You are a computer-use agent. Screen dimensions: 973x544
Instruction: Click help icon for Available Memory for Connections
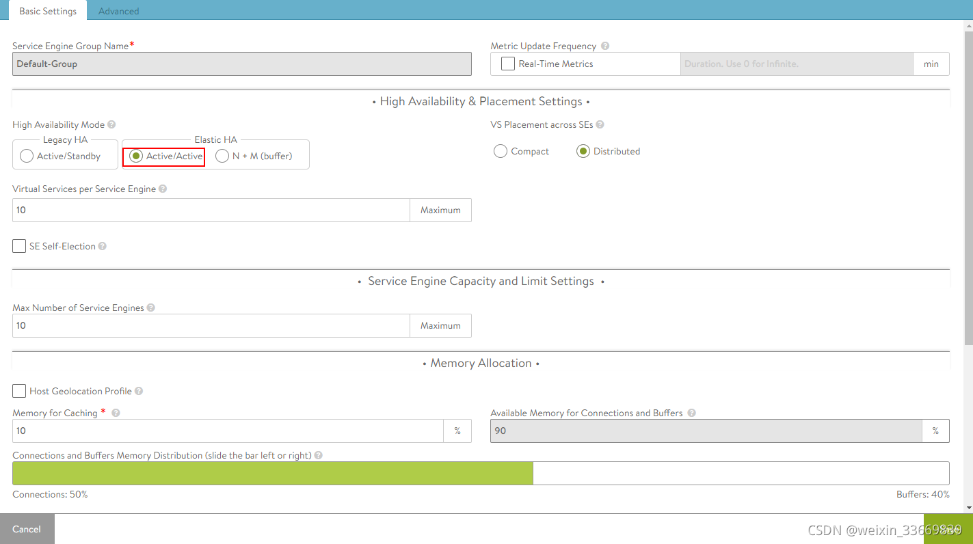pos(691,413)
